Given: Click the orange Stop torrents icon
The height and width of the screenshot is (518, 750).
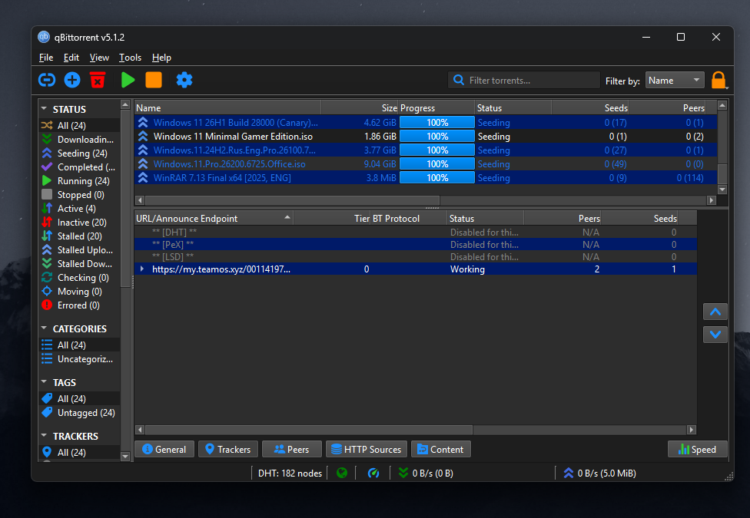Looking at the screenshot, I should [x=154, y=80].
